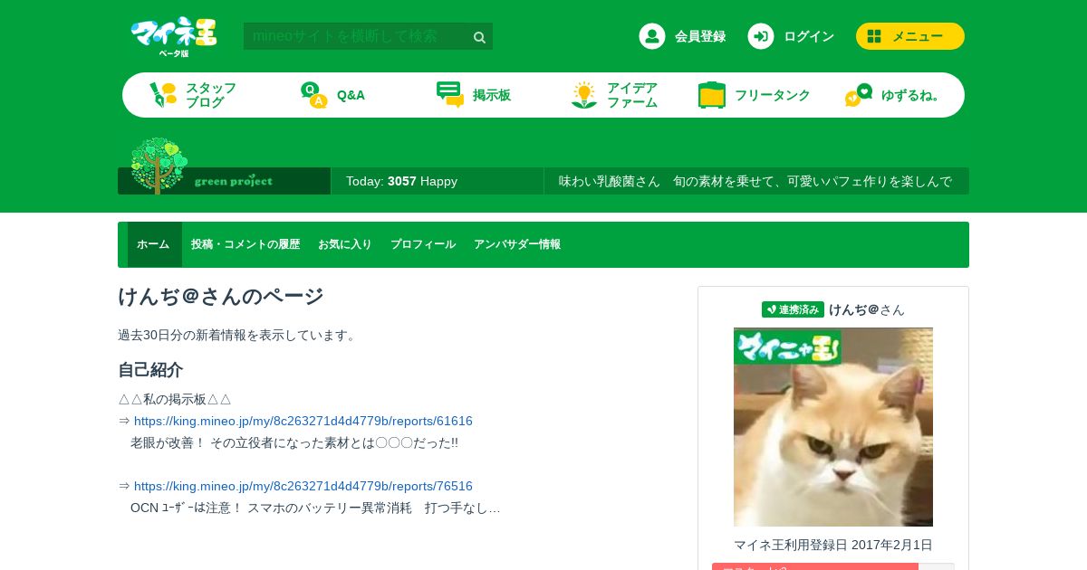Switch to 投稿・コメントの履歴 tab
Image resolution: width=1087 pixels, height=570 pixels.
[245, 244]
